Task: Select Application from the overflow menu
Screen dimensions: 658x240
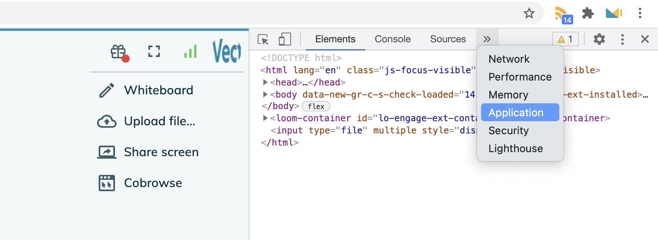Action: 516,113
